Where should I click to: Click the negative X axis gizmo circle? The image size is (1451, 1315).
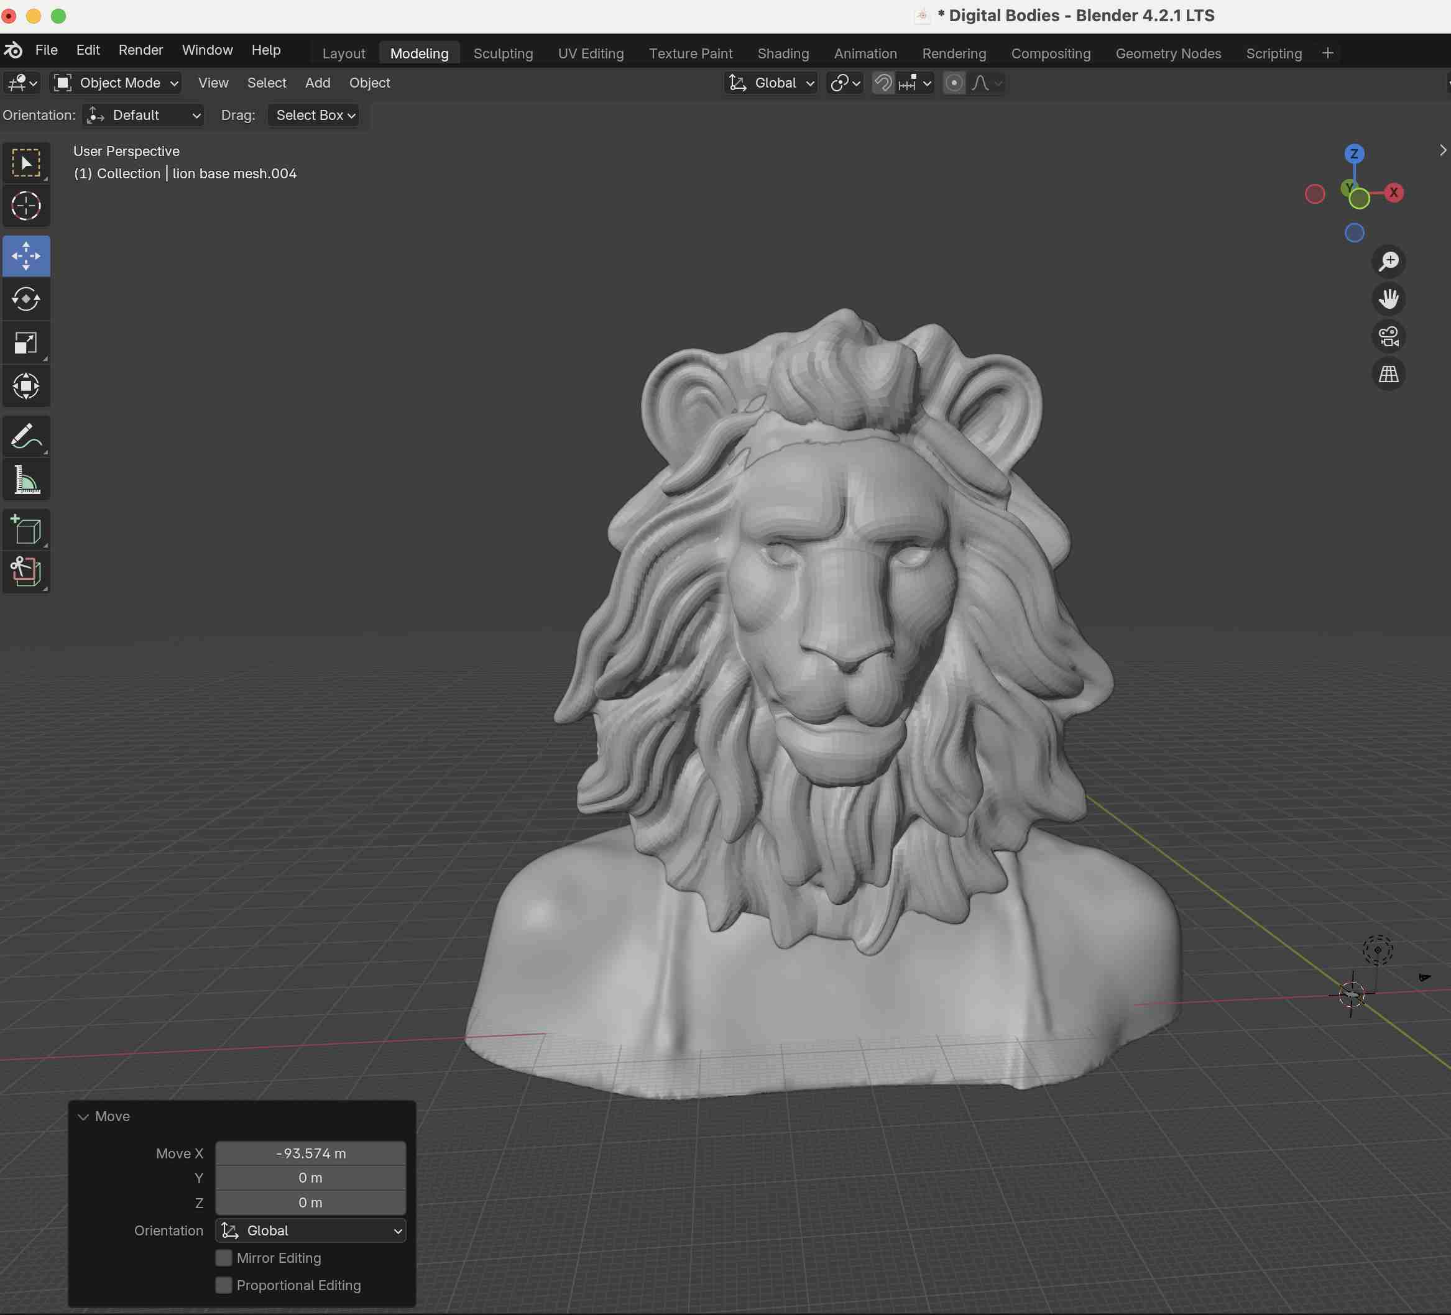click(x=1315, y=195)
